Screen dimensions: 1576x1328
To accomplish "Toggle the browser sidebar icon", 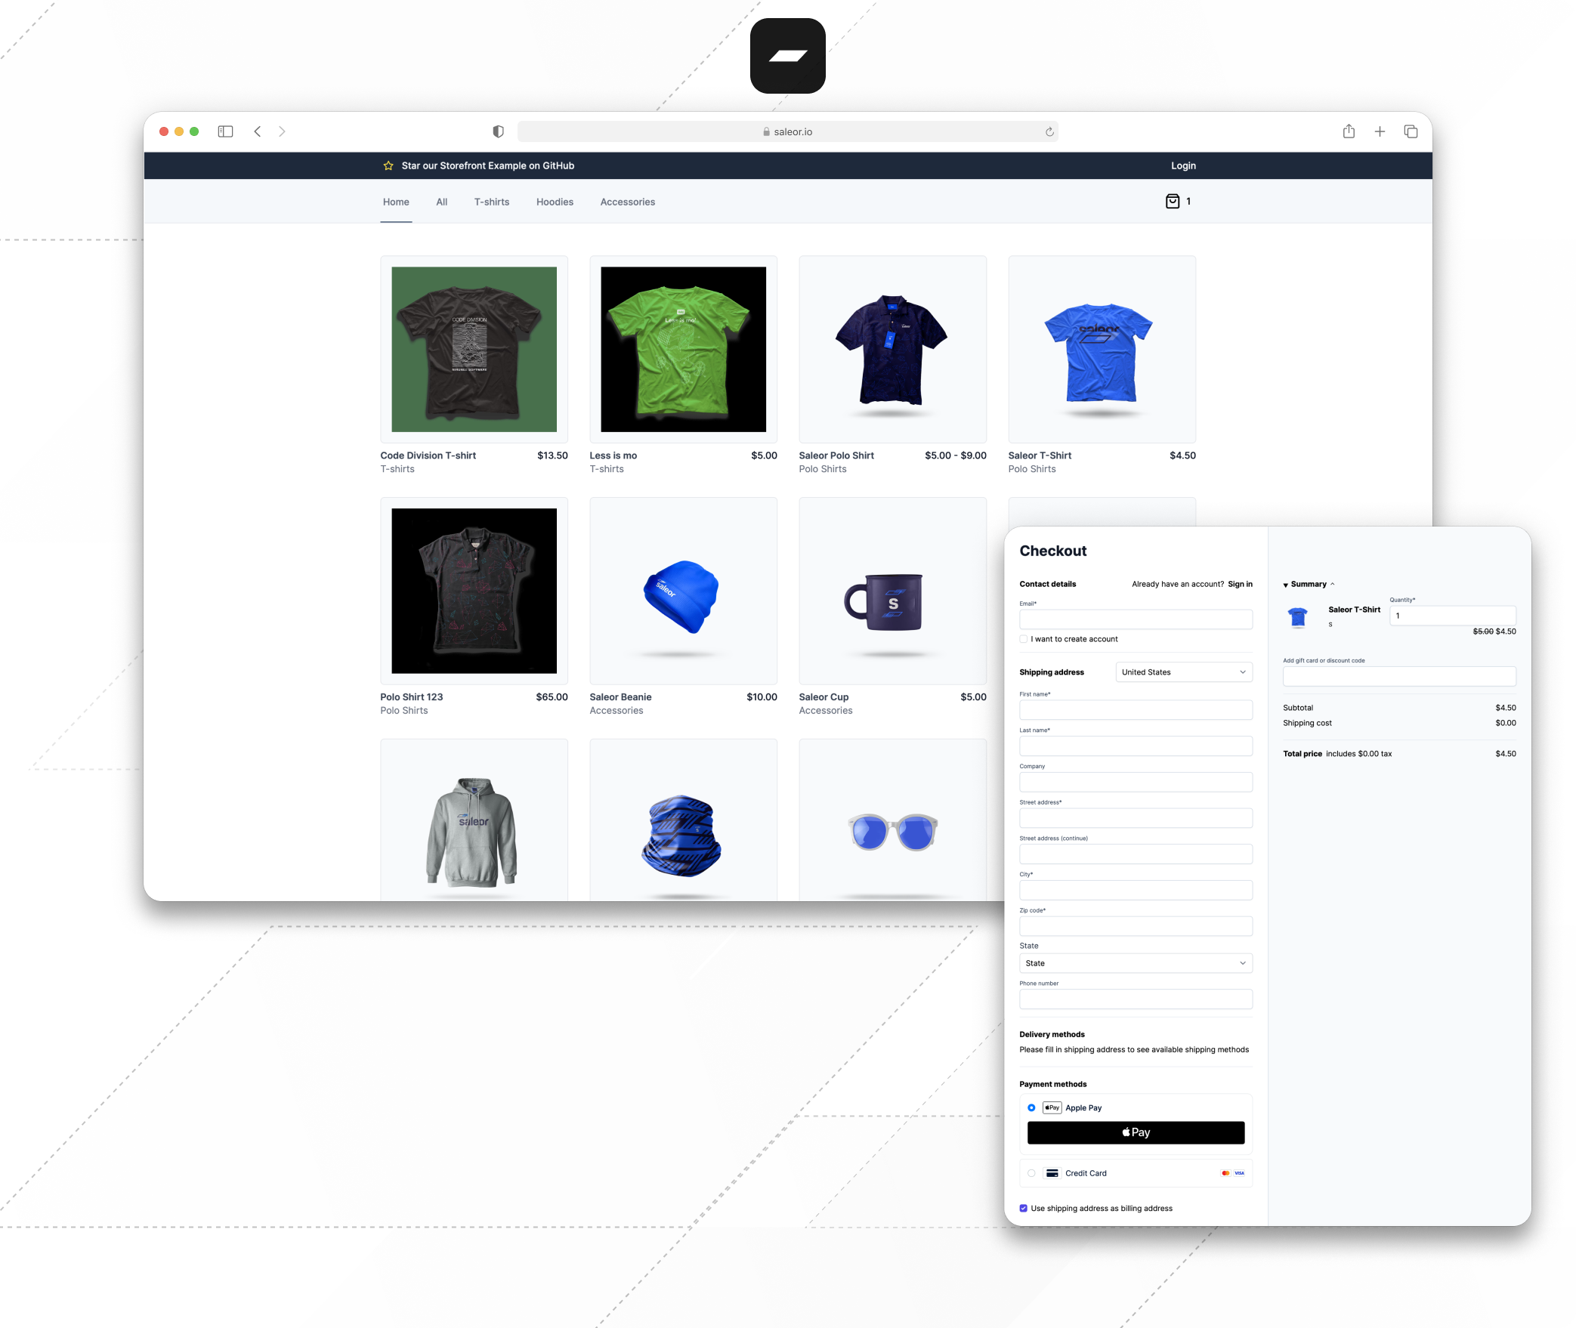I will click(x=225, y=131).
